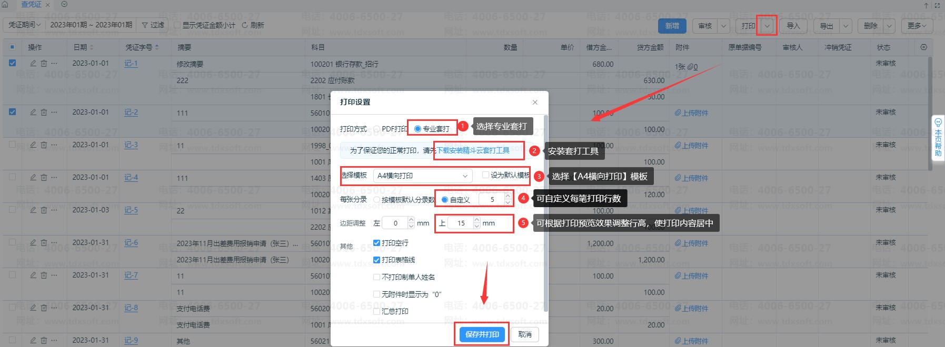Toggle fullscreen expand icon
945x347 pixels.
pos(937,5)
